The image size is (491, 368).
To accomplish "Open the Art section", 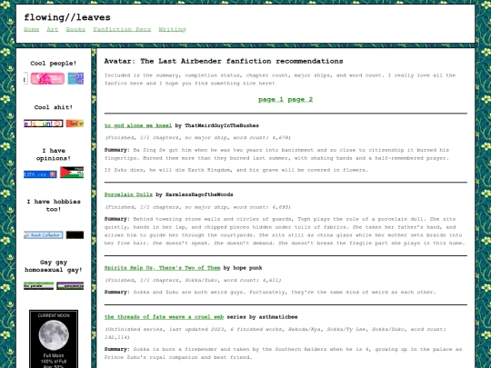I will coord(53,29).
